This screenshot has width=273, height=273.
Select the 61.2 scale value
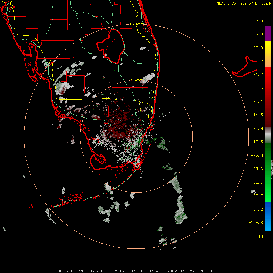click(258, 75)
